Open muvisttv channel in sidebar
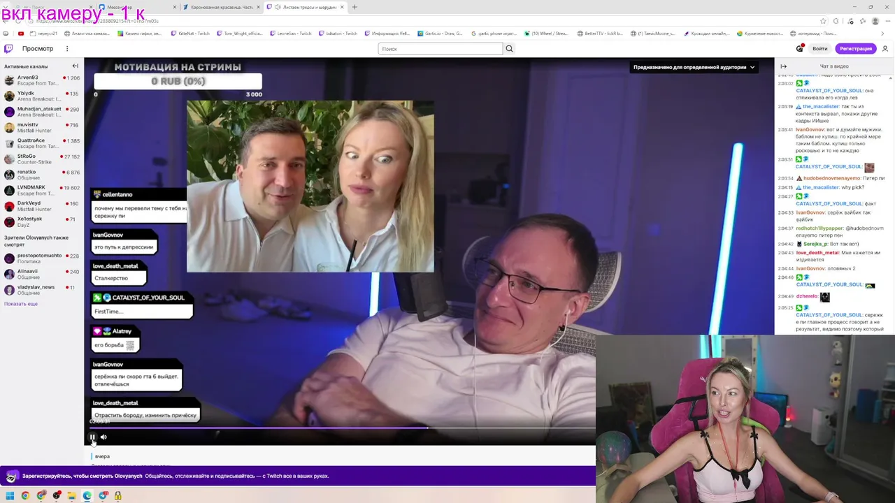This screenshot has width=895, height=503. click(42, 128)
